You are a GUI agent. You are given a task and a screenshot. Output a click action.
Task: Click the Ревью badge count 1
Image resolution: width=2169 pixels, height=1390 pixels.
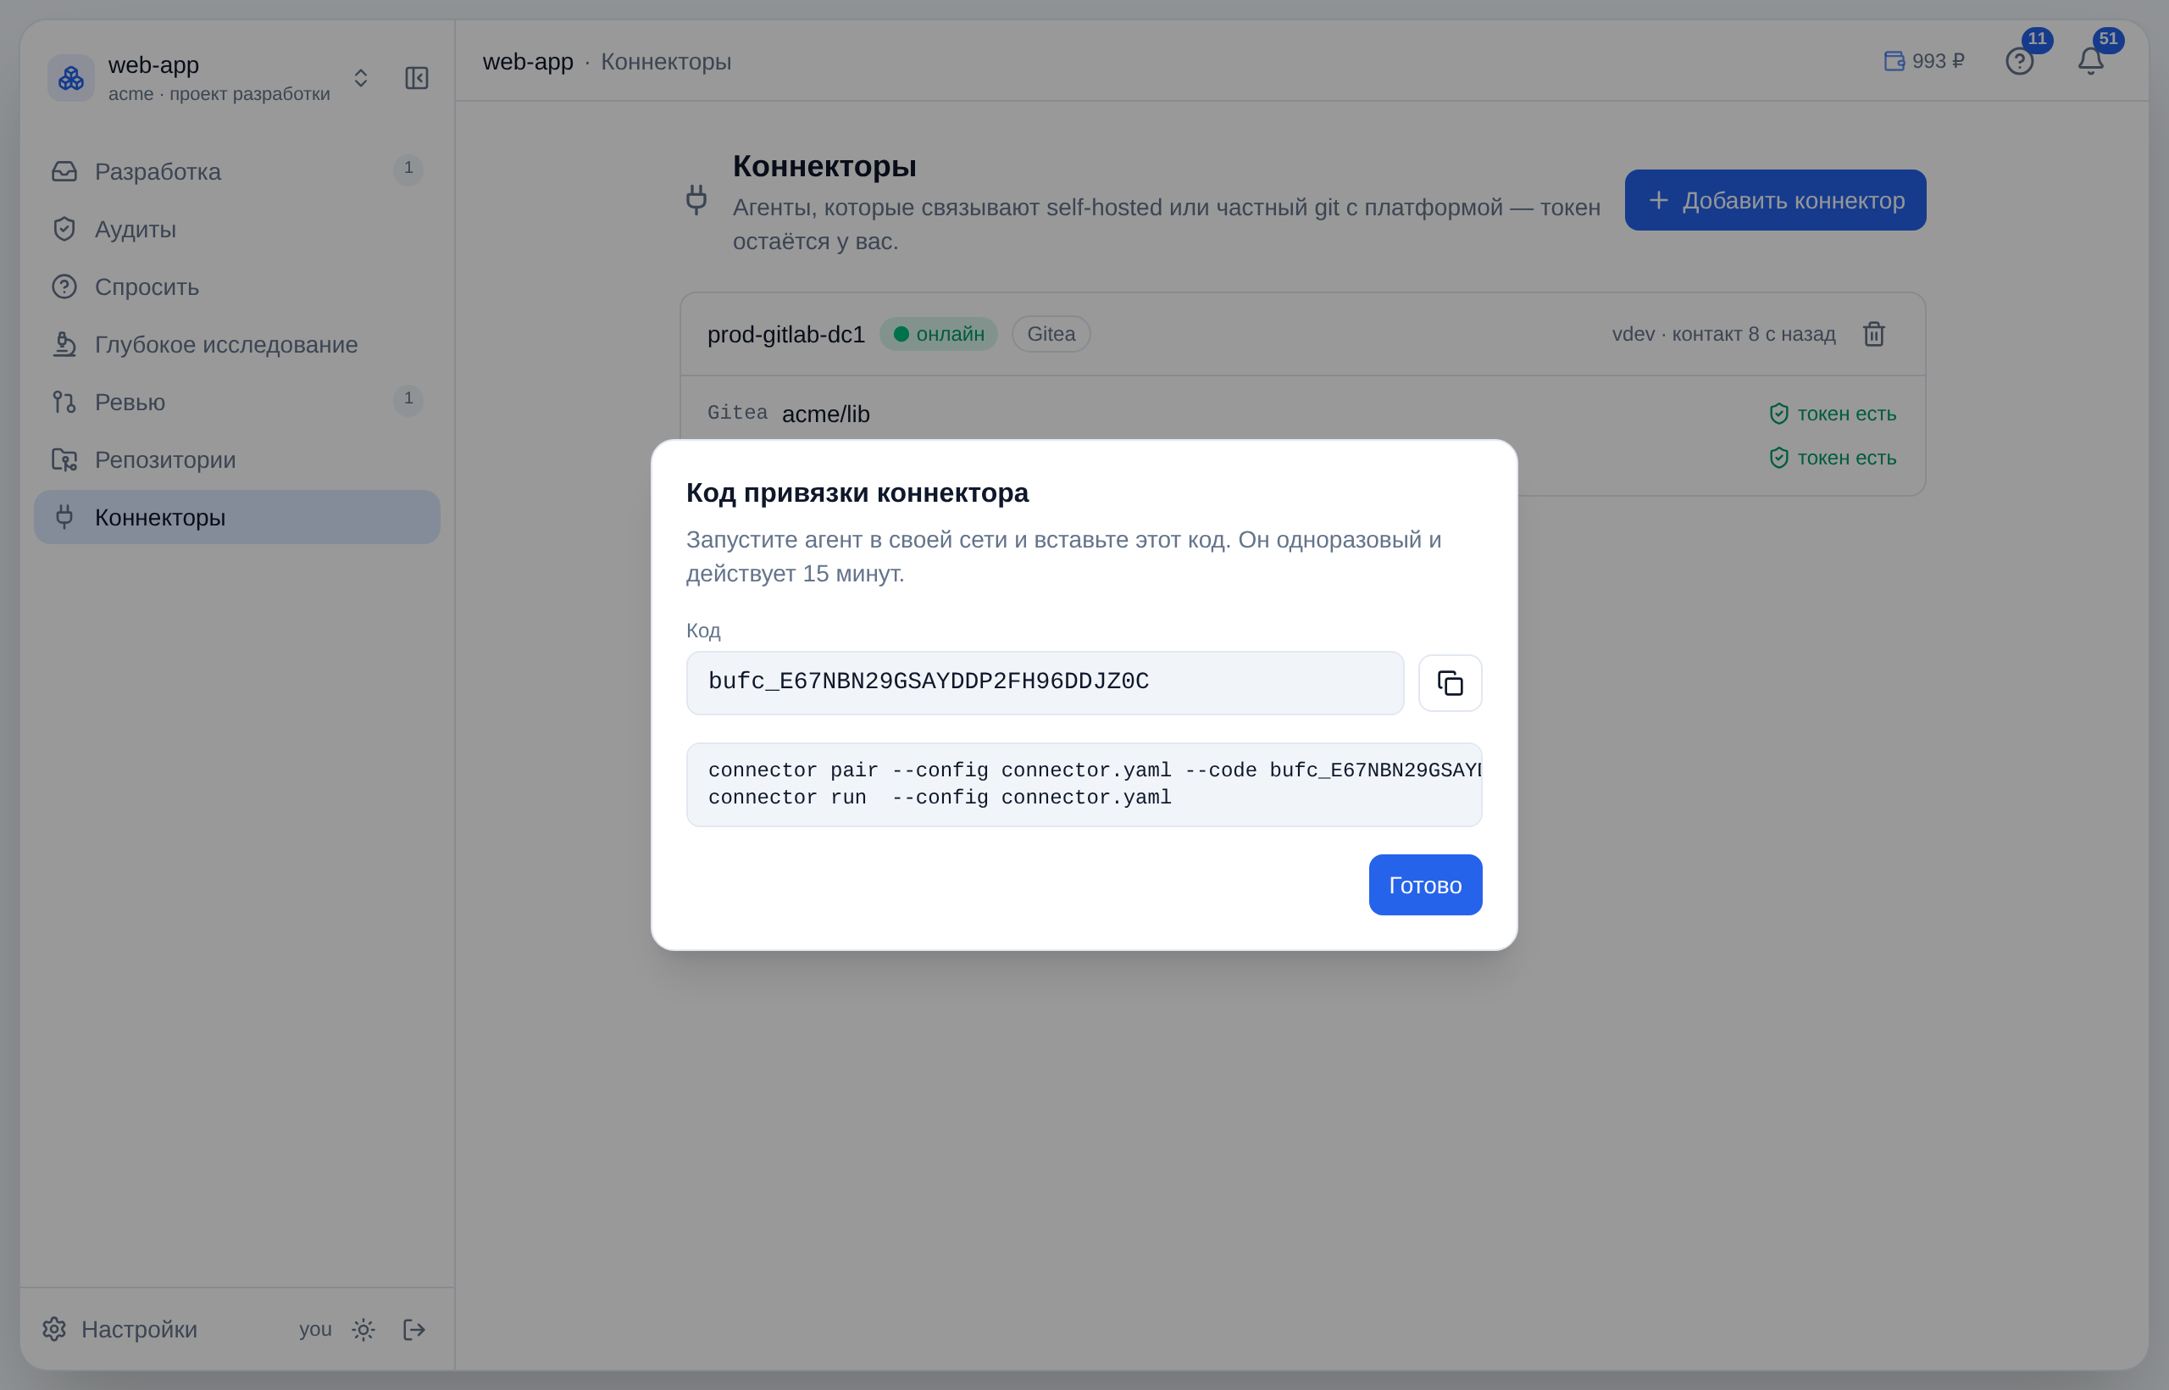pos(408,399)
